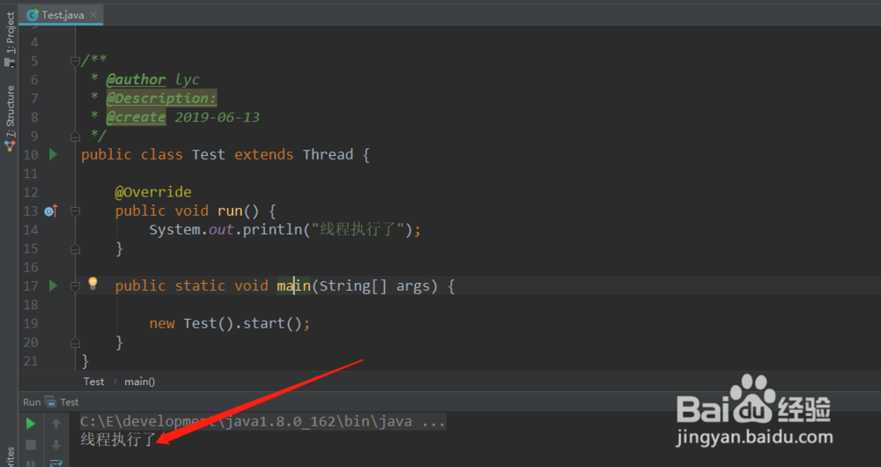Viewport: 881px width, 467px height.
Task: Click the Run tool window label
Action: pos(32,402)
